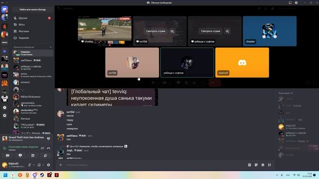Open the apps launcher in message bar
Viewport: 319px width, 179px height.
tap(269, 165)
